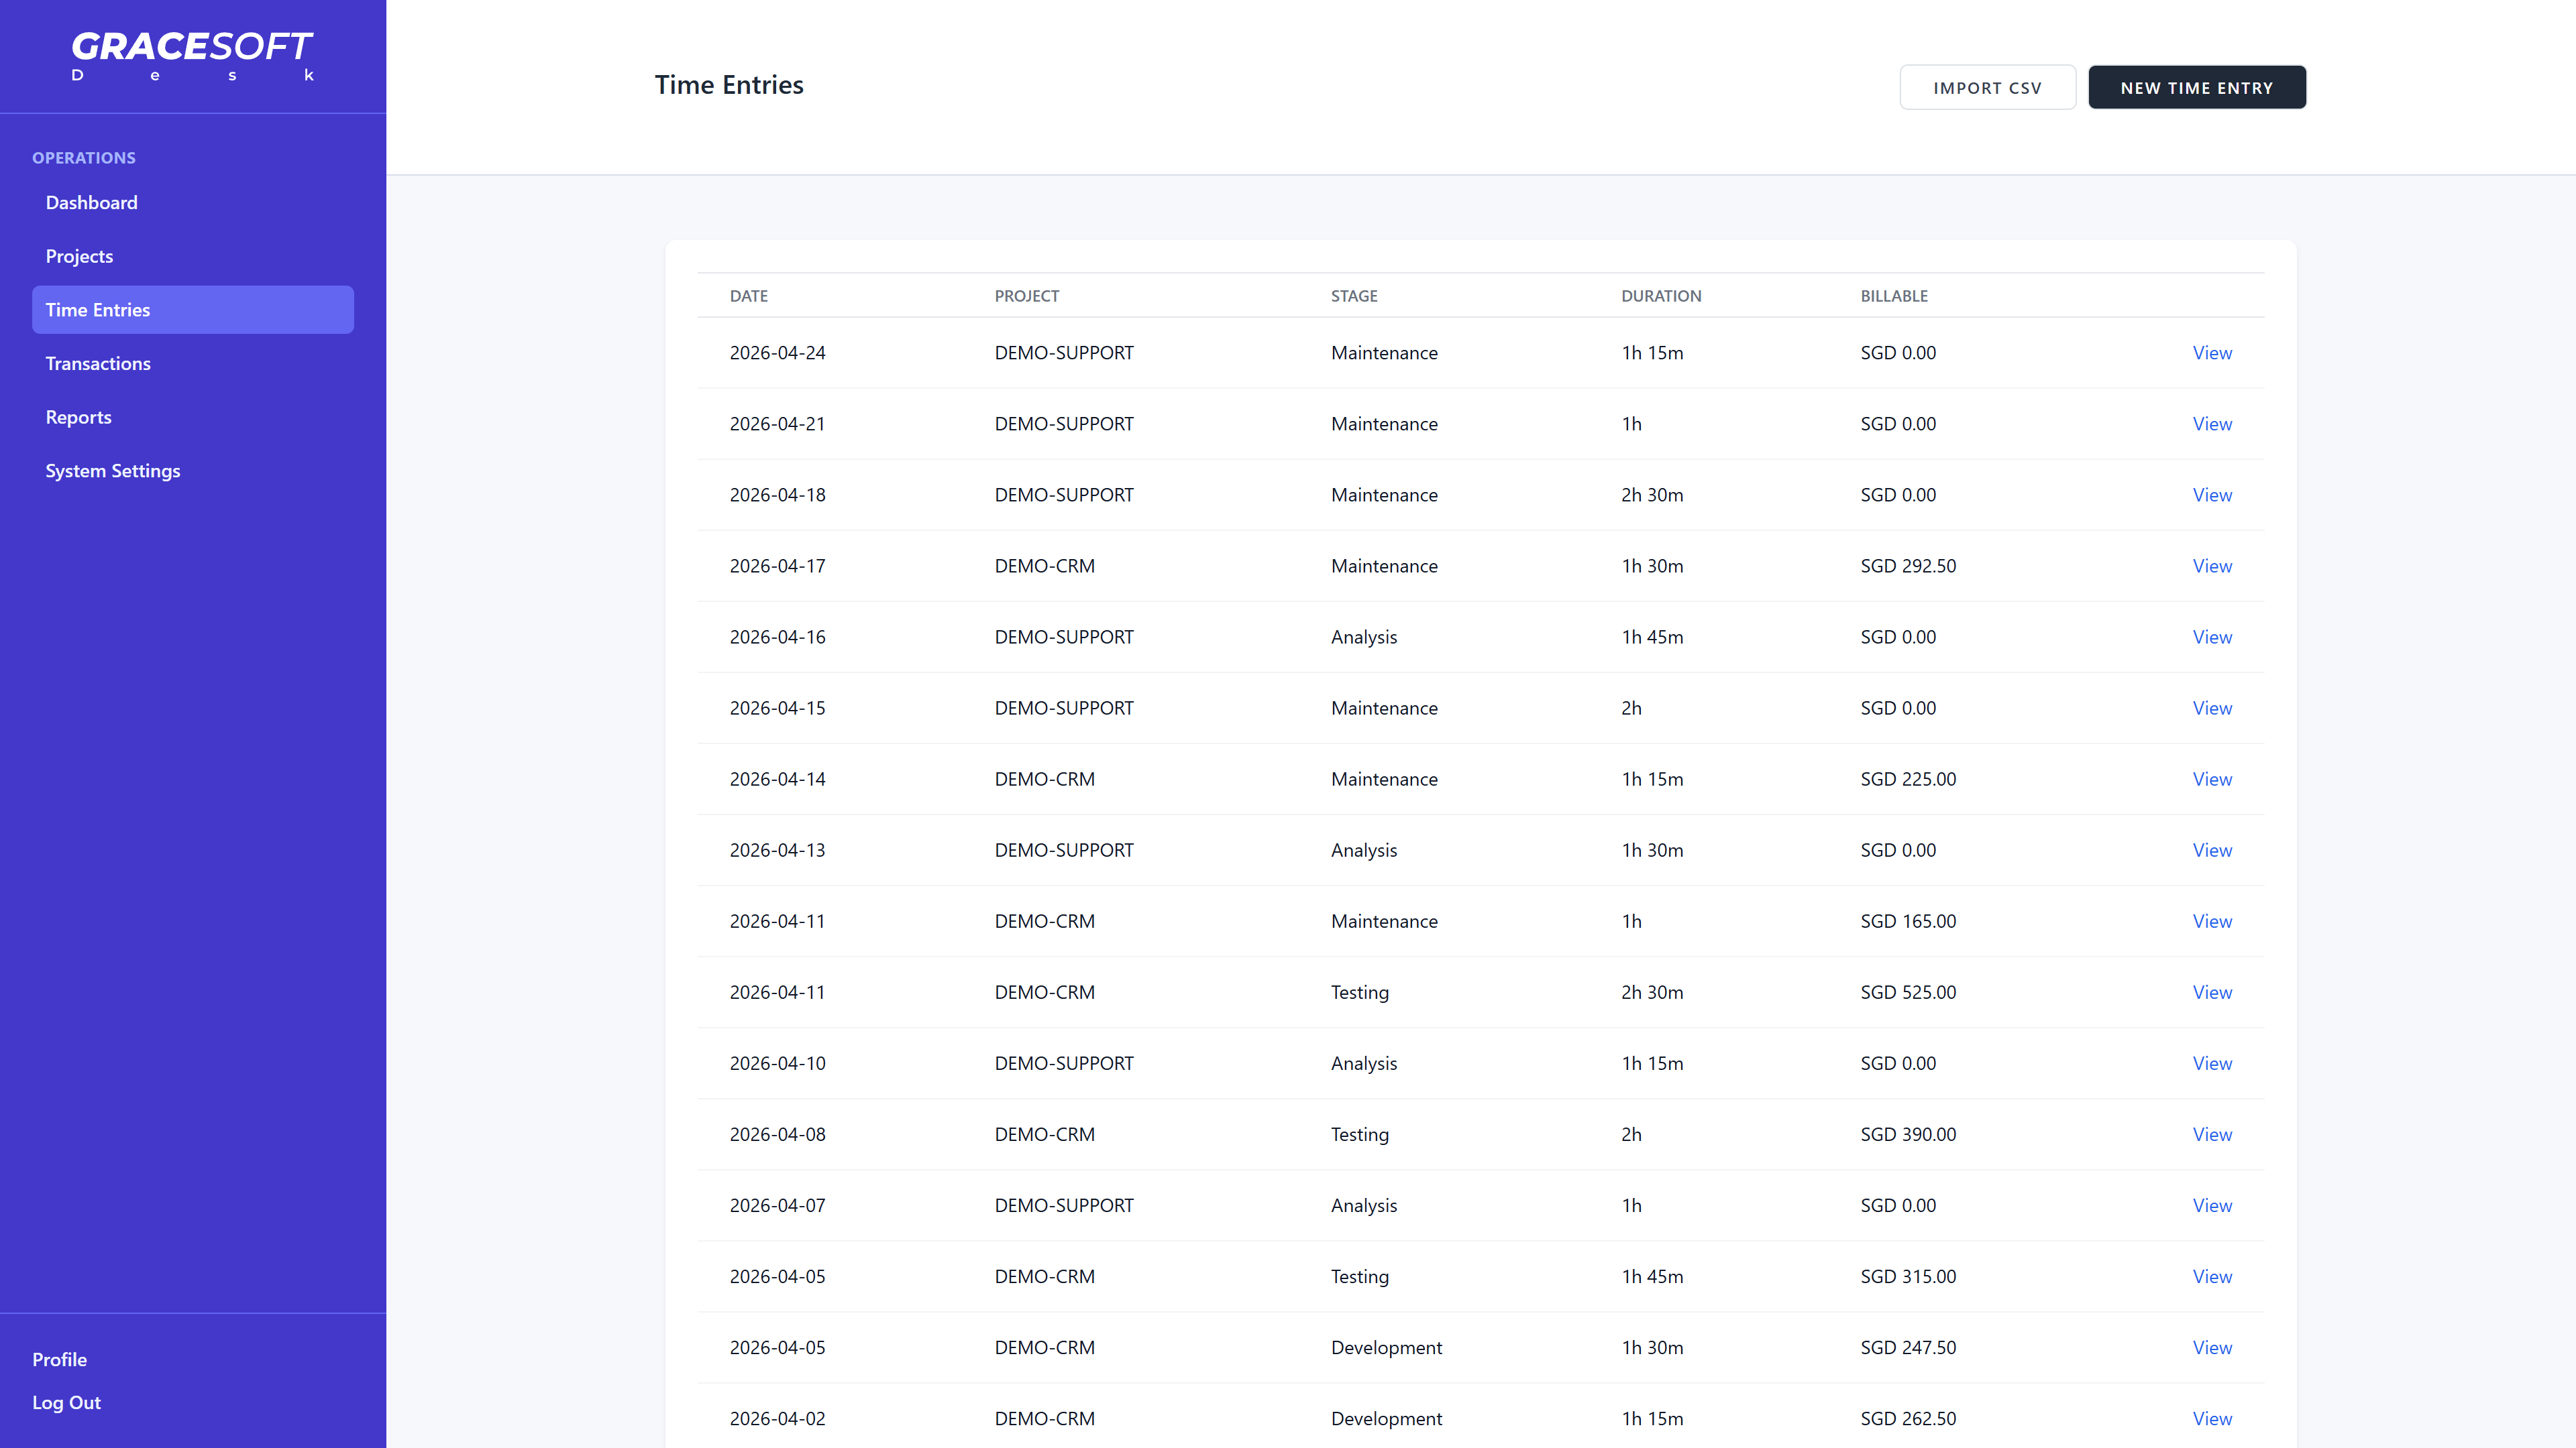Click the PROJECT column header
Viewport: 2576px width, 1448px height.
coord(1027,296)
